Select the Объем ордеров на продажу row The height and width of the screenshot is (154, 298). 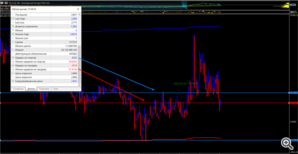click(45, 69)
